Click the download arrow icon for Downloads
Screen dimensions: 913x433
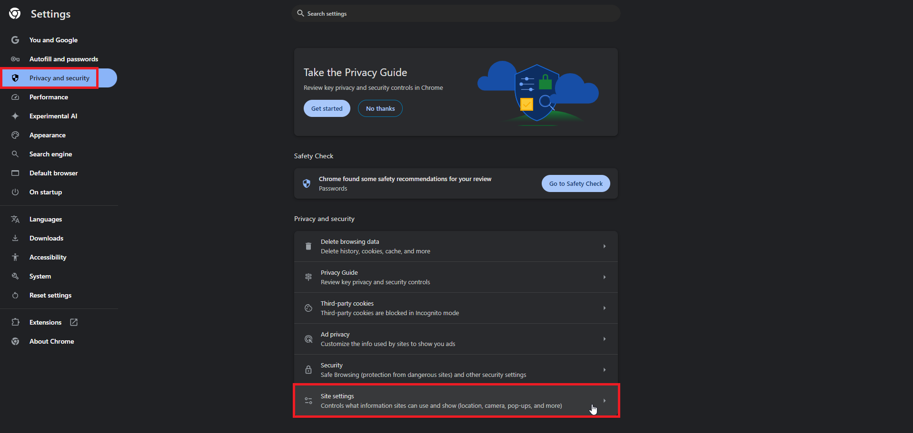coord(15,238)
